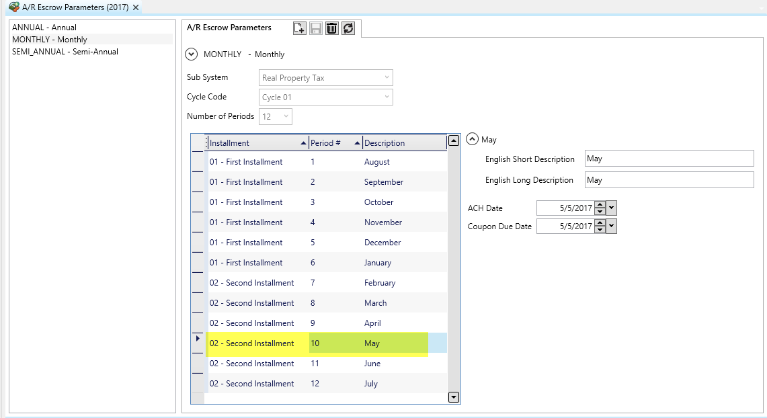The image size is (767, 418).
Task: Select SEMI_ANNUAL - Semi-Annual in the list
Action: [65, 51]
